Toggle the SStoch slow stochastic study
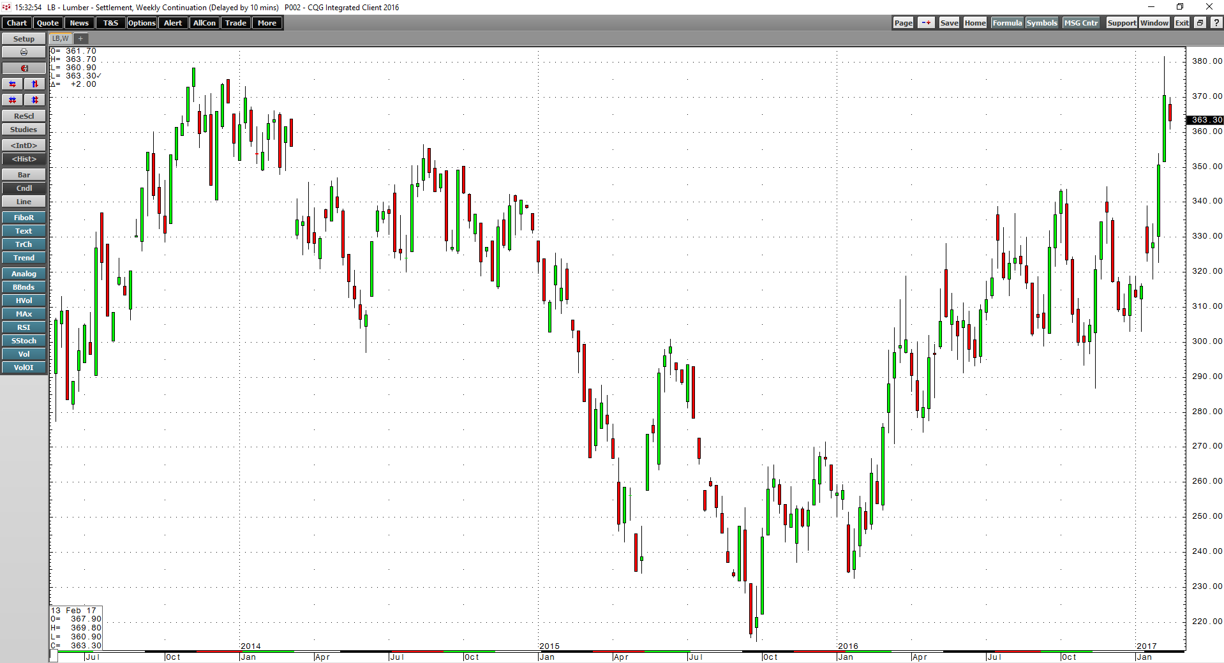 tap(24, 341)
